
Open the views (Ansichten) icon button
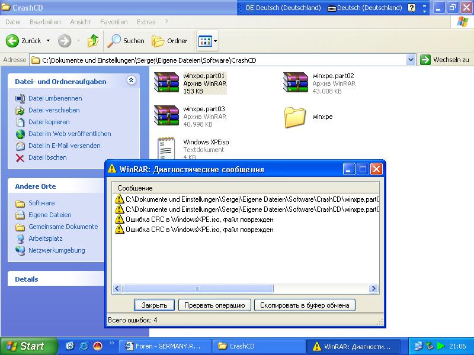204,41
